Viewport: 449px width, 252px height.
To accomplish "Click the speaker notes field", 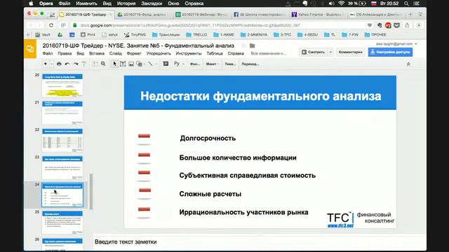I will [x=259, y=242].
